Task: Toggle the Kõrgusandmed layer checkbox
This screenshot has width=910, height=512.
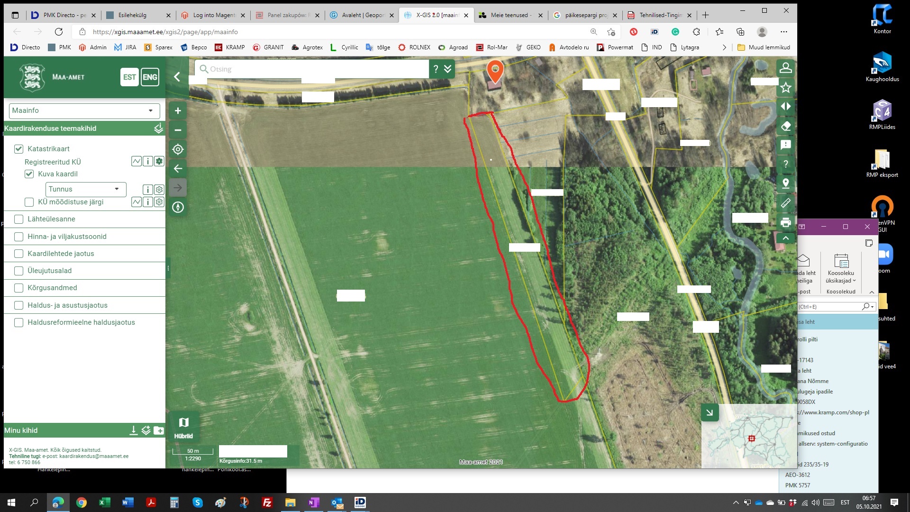Action: (19, 288)
